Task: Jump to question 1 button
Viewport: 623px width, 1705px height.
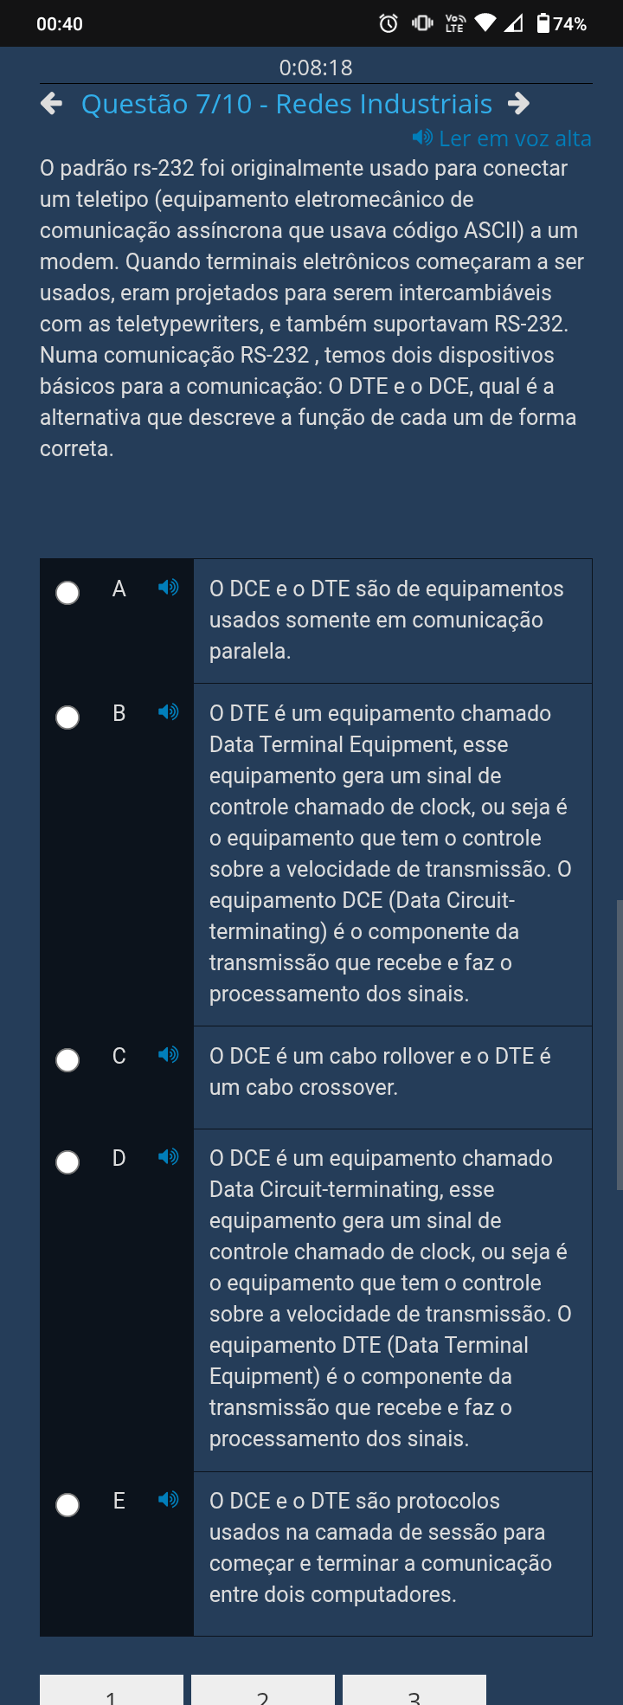Action: coord(112,1689)
